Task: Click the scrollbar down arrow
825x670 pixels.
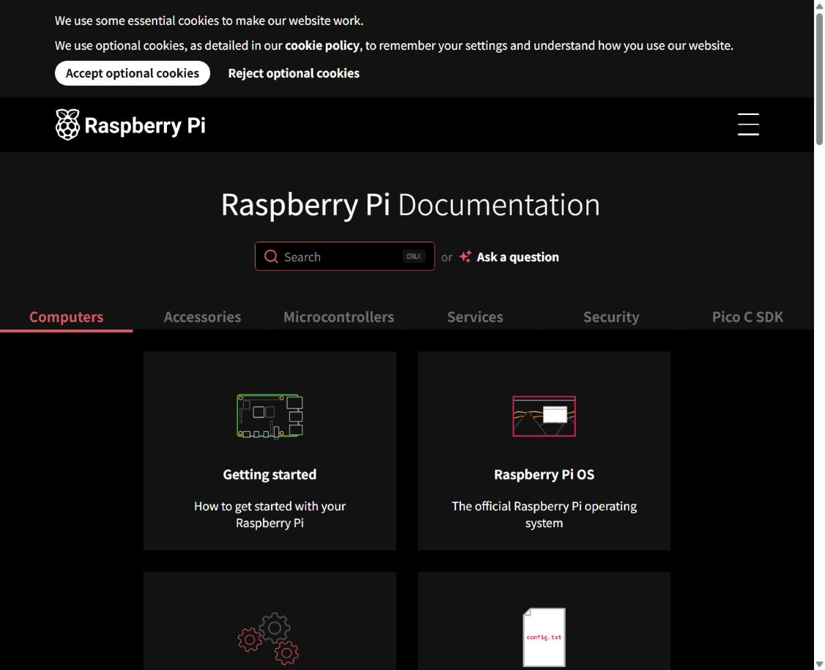Action: pyautogui.click(x=819, y=665)
